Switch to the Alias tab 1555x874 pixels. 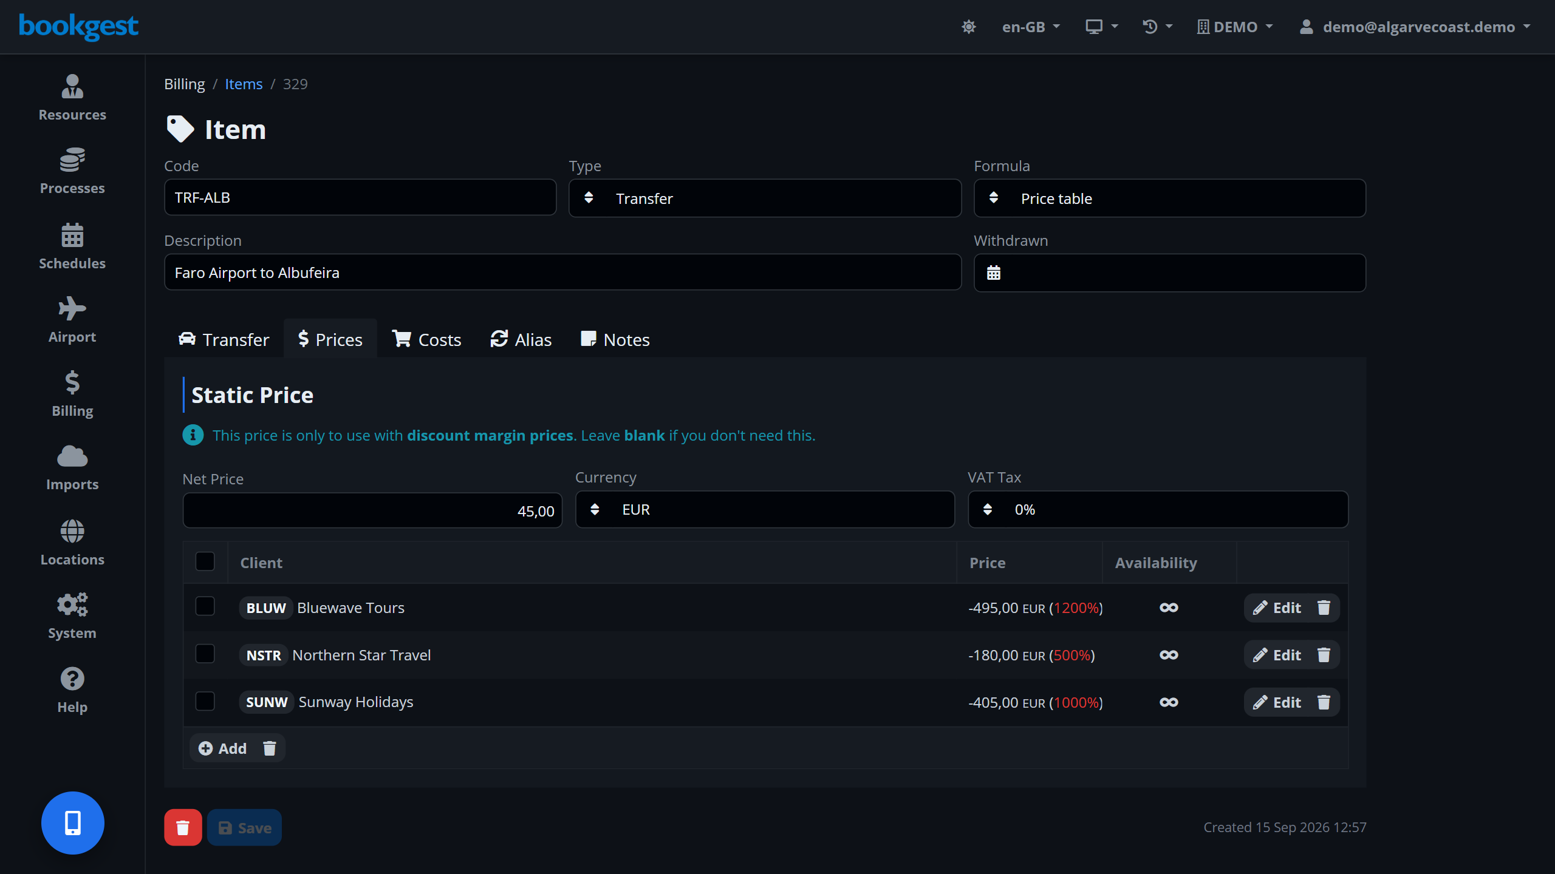pyautogui.click(x=521, y=339)
